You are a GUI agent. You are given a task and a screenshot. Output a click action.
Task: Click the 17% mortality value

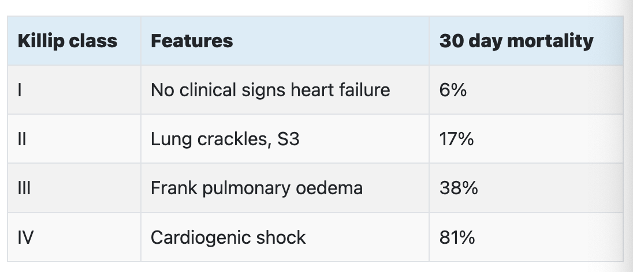point(457,139)
